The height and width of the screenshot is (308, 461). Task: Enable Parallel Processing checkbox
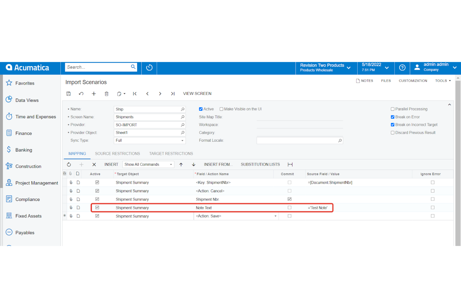(392, 109)
